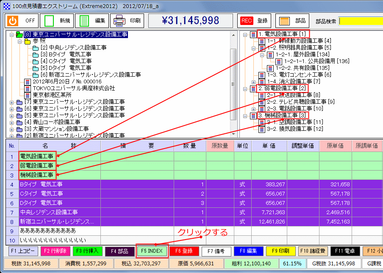Click the 編集 (Edit) icon in the toolbar
The image size is (383, 273).
[x=85, y=20]
